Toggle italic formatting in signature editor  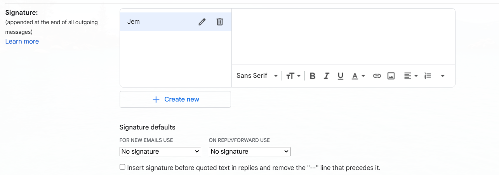click(327, 76)
